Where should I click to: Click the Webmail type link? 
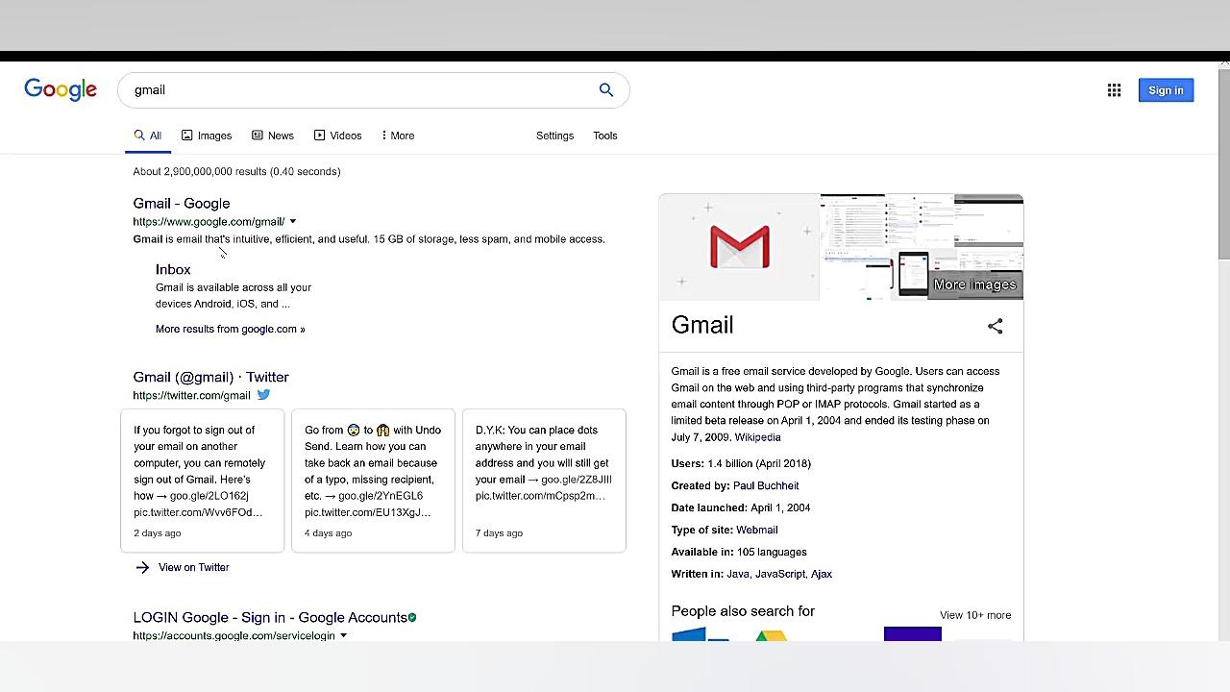[757, 530]
